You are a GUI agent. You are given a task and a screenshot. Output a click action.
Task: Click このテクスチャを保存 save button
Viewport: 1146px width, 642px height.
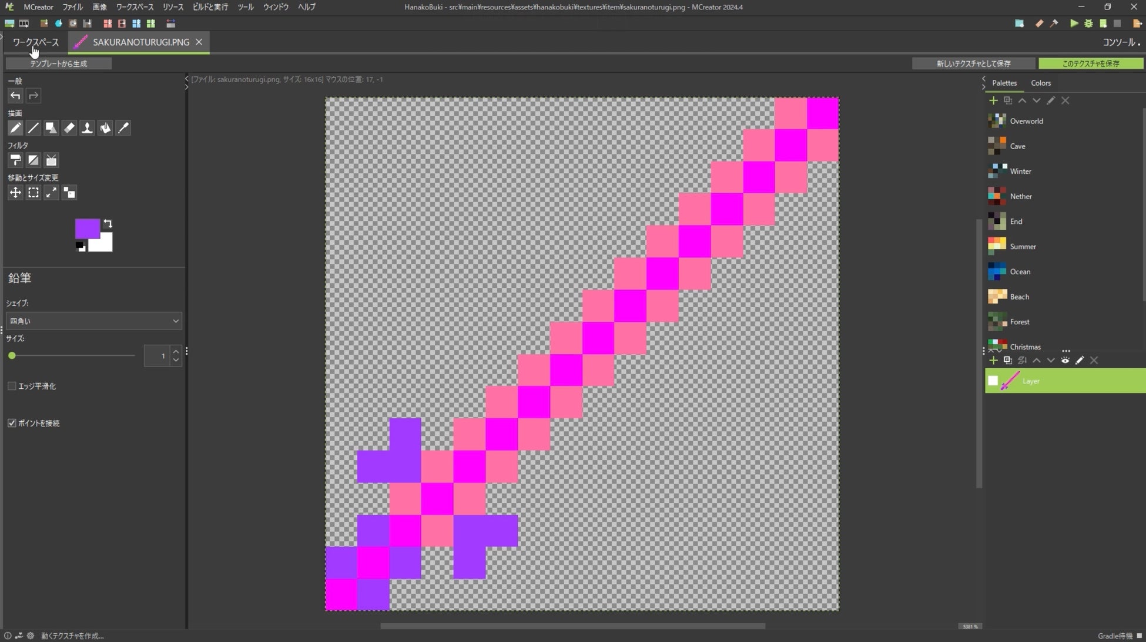point(1090,63)
